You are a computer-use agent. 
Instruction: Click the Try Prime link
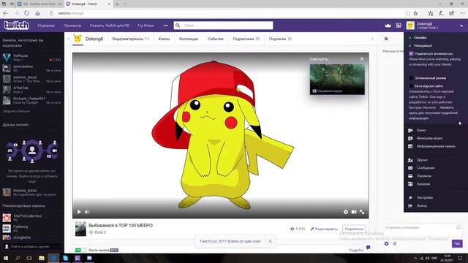coord(146,26)
